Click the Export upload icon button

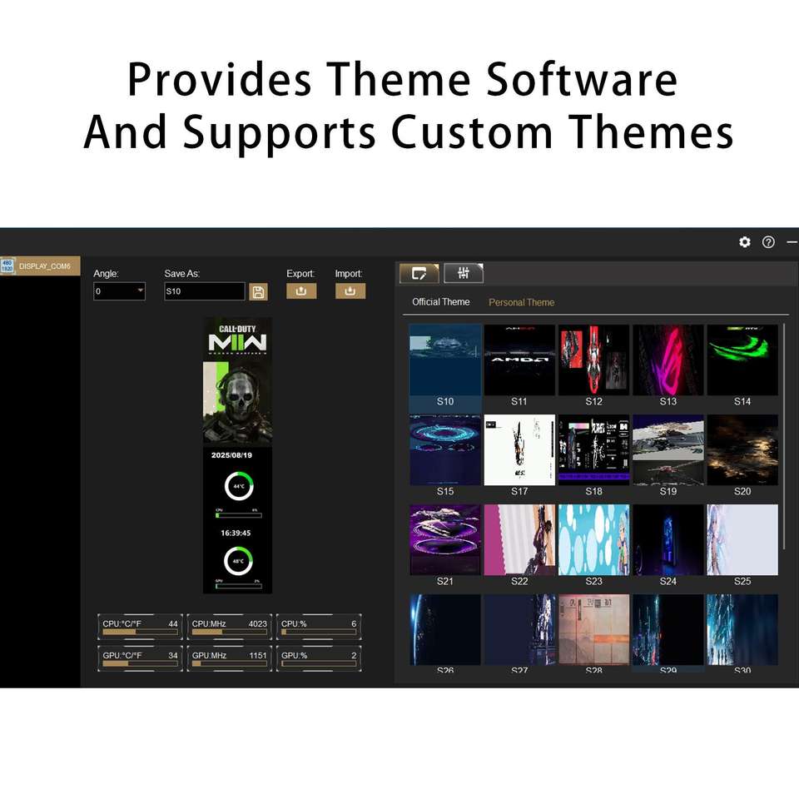click(x=301, y=290)
